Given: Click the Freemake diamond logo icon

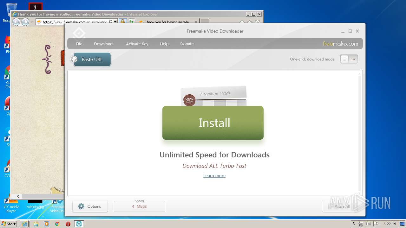Looking at the screenshot, I should click(79, 33).
